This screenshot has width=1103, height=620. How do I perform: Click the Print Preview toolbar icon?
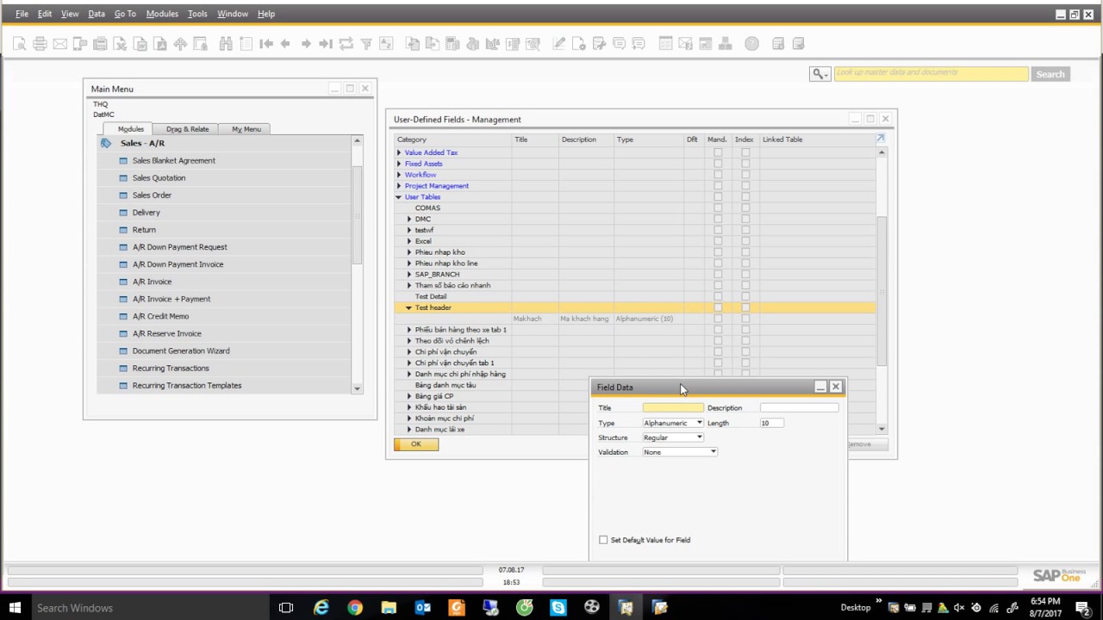19,44
